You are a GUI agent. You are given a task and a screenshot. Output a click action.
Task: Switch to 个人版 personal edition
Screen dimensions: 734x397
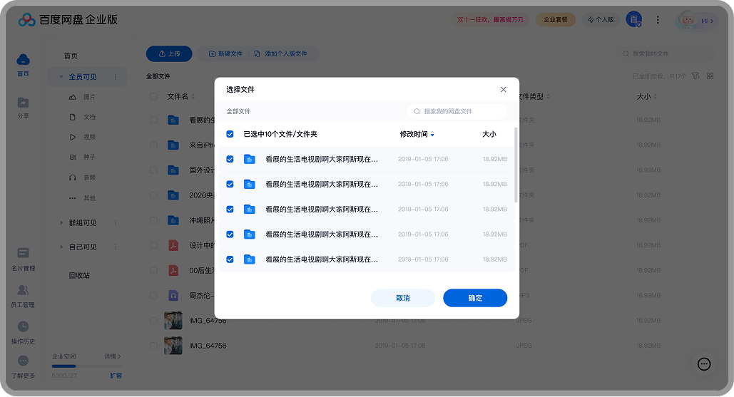coord(601,20)
